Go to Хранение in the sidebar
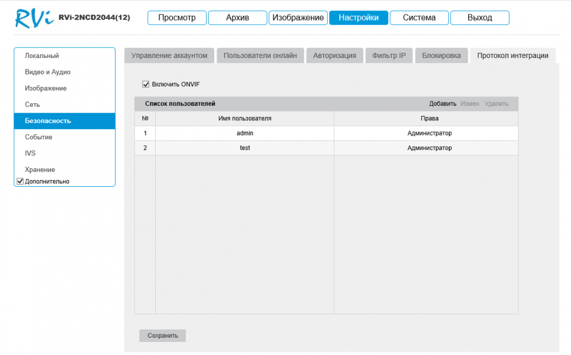The image size is (571, 355). click(x=40, y=169)
